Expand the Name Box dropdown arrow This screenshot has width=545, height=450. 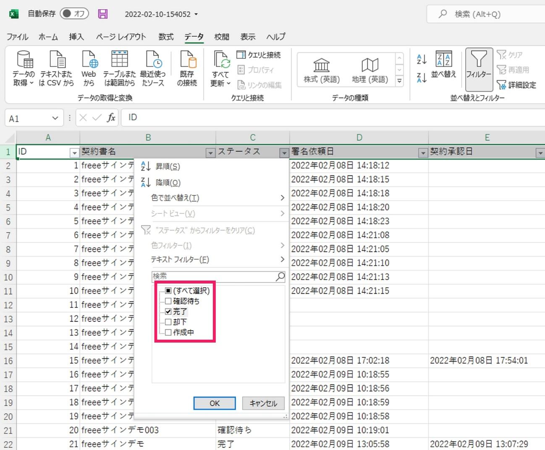(55, 118)
